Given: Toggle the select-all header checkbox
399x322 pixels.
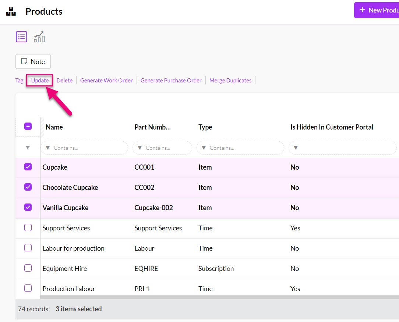Looking at the screenshot, I should (28, 126).
